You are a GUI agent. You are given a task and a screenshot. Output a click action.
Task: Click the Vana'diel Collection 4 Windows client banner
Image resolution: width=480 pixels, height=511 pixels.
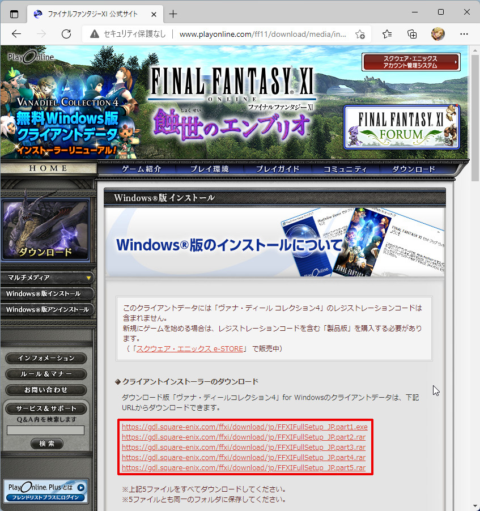(x=67, y=126)
